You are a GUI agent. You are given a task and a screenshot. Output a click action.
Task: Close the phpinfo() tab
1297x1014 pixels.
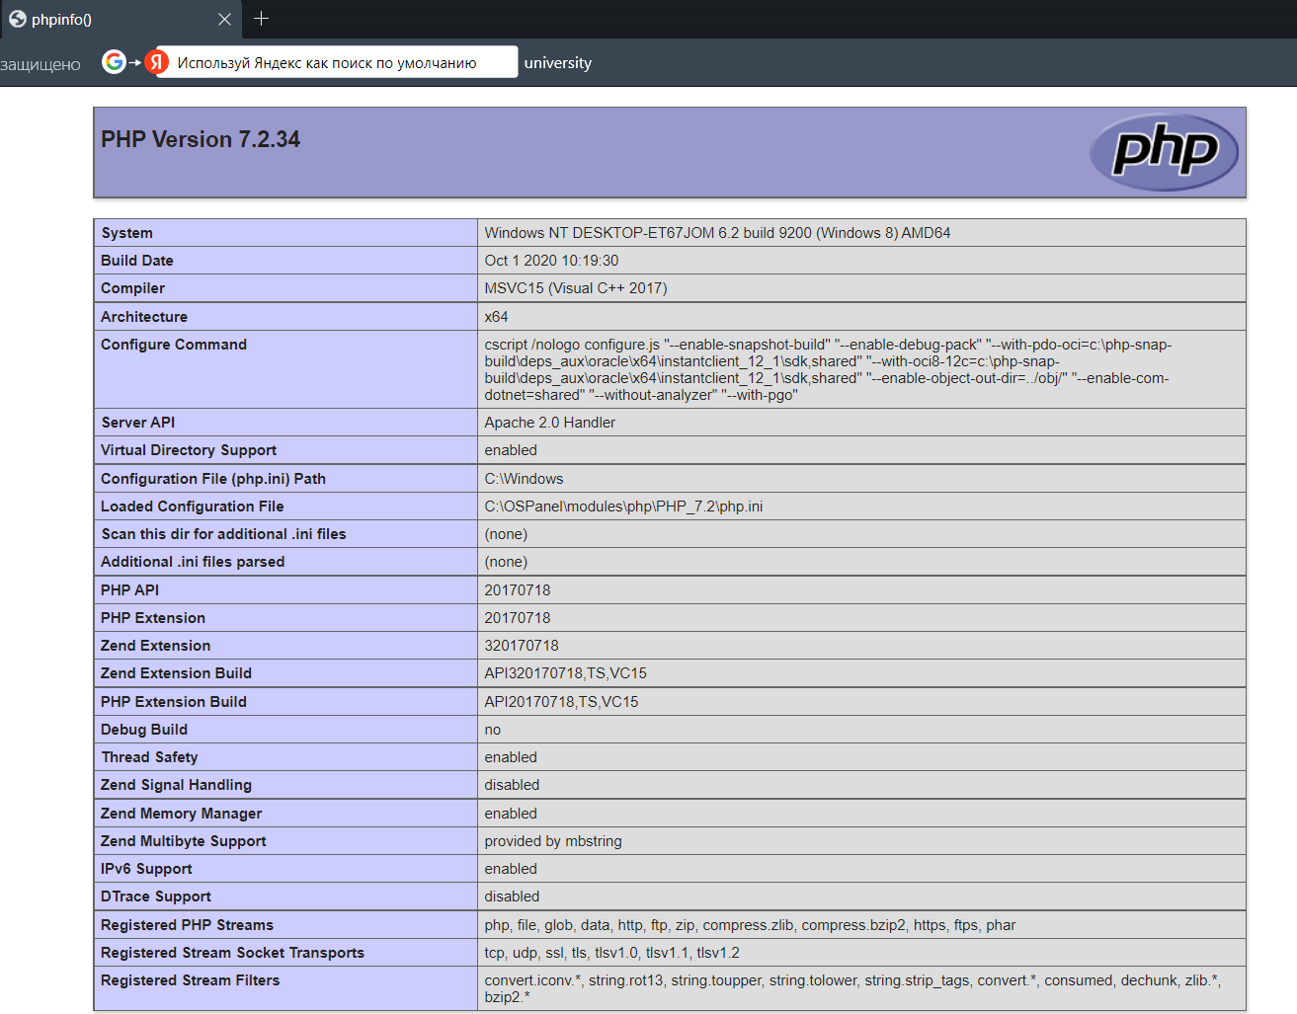pos(224,20)
